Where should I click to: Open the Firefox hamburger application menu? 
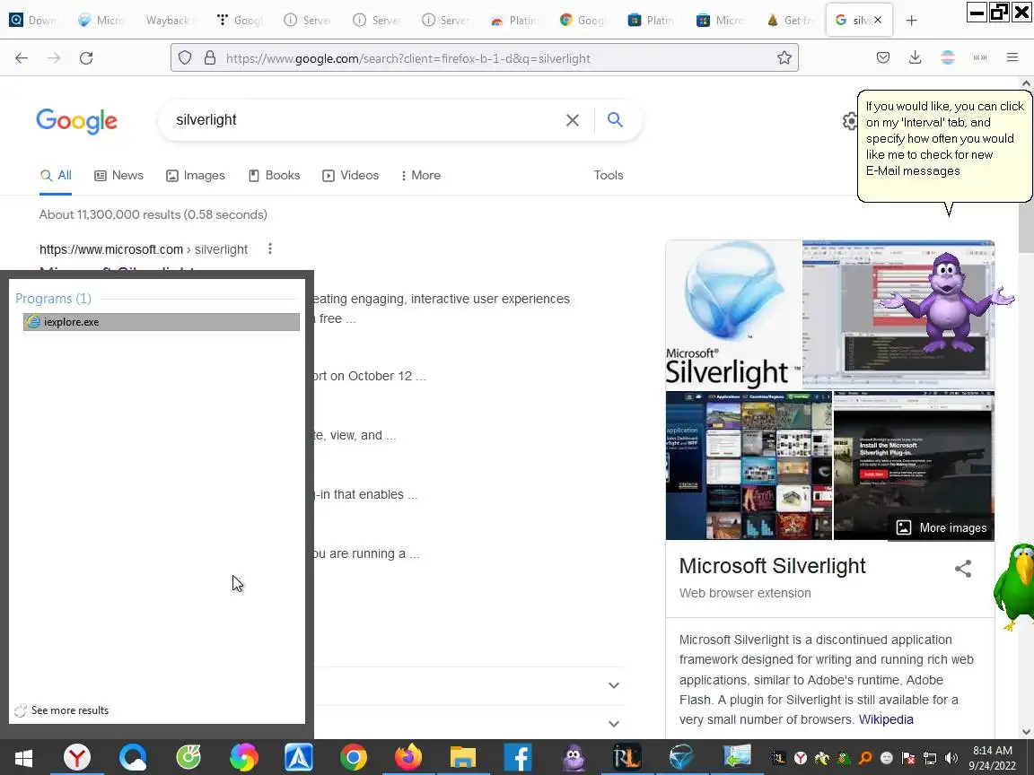coord(1012,58)
